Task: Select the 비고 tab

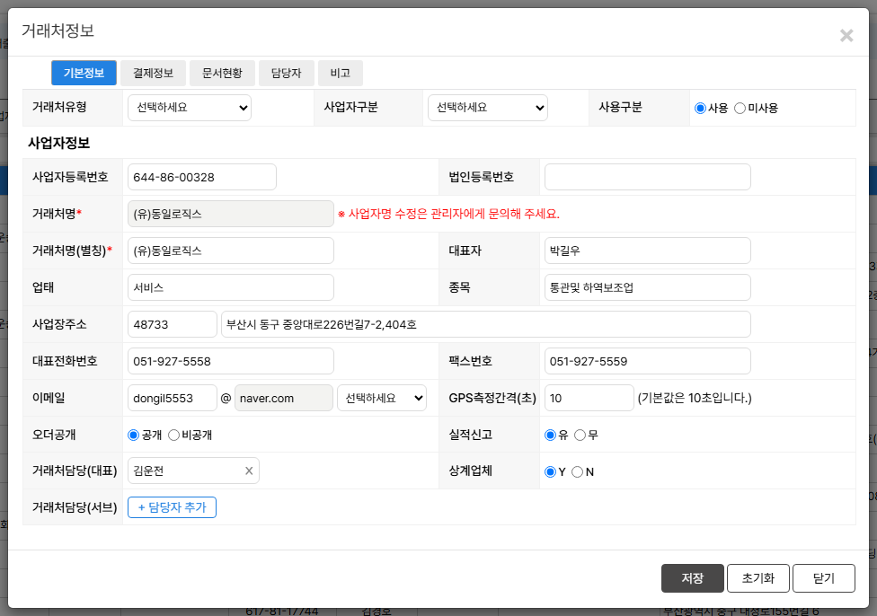Action: 340,74
